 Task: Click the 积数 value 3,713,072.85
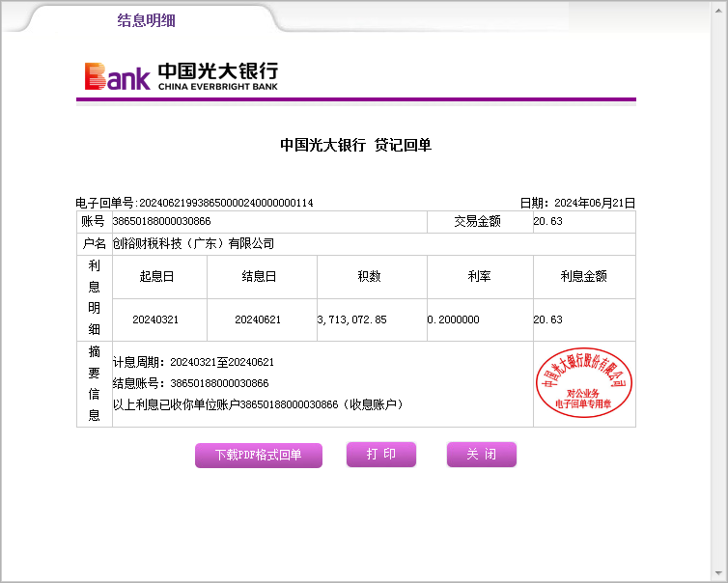[x=351, y=319]
